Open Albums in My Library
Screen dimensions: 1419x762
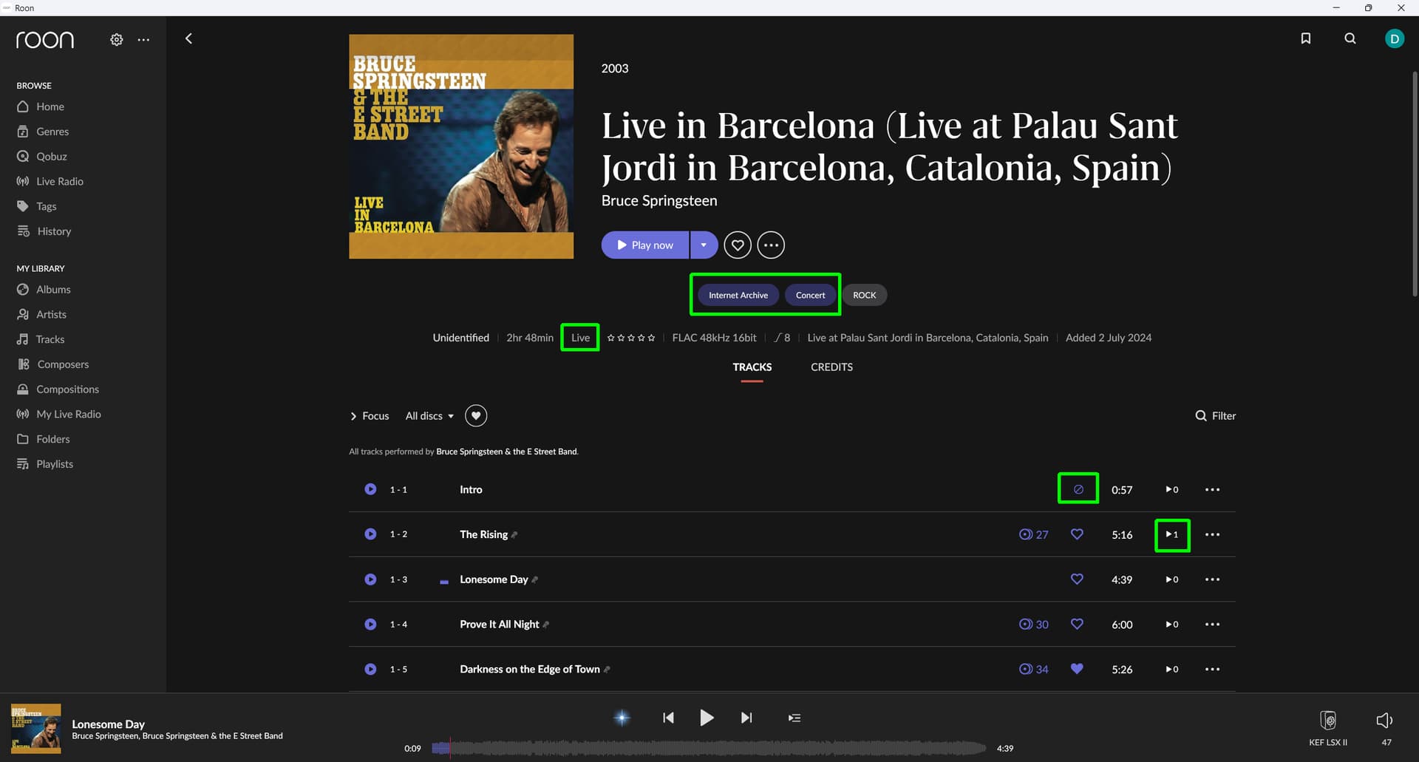53,290
